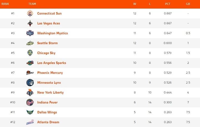The image size is (200, 127).
Task: Click the Atlanta Dream logo icon
Action: [x=30, y=122]
